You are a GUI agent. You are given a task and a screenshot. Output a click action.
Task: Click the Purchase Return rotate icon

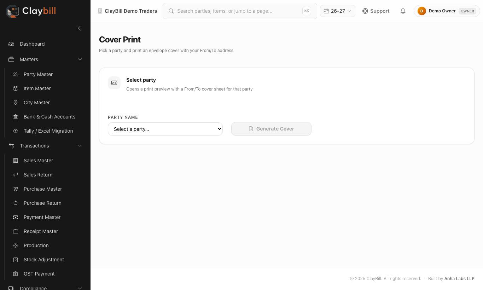[x=16, y=203]
